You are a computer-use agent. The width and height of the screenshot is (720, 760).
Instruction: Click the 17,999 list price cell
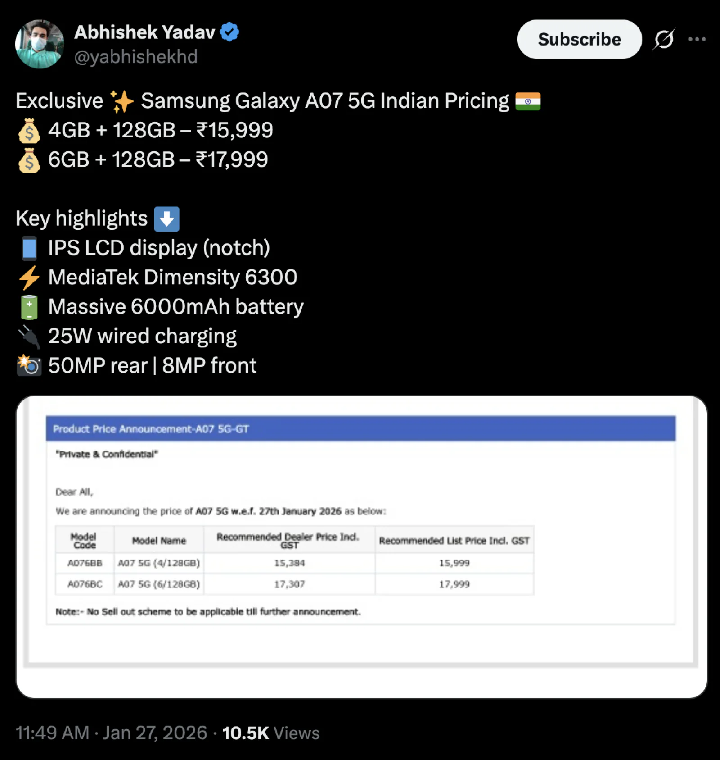[x=454, y=584]
